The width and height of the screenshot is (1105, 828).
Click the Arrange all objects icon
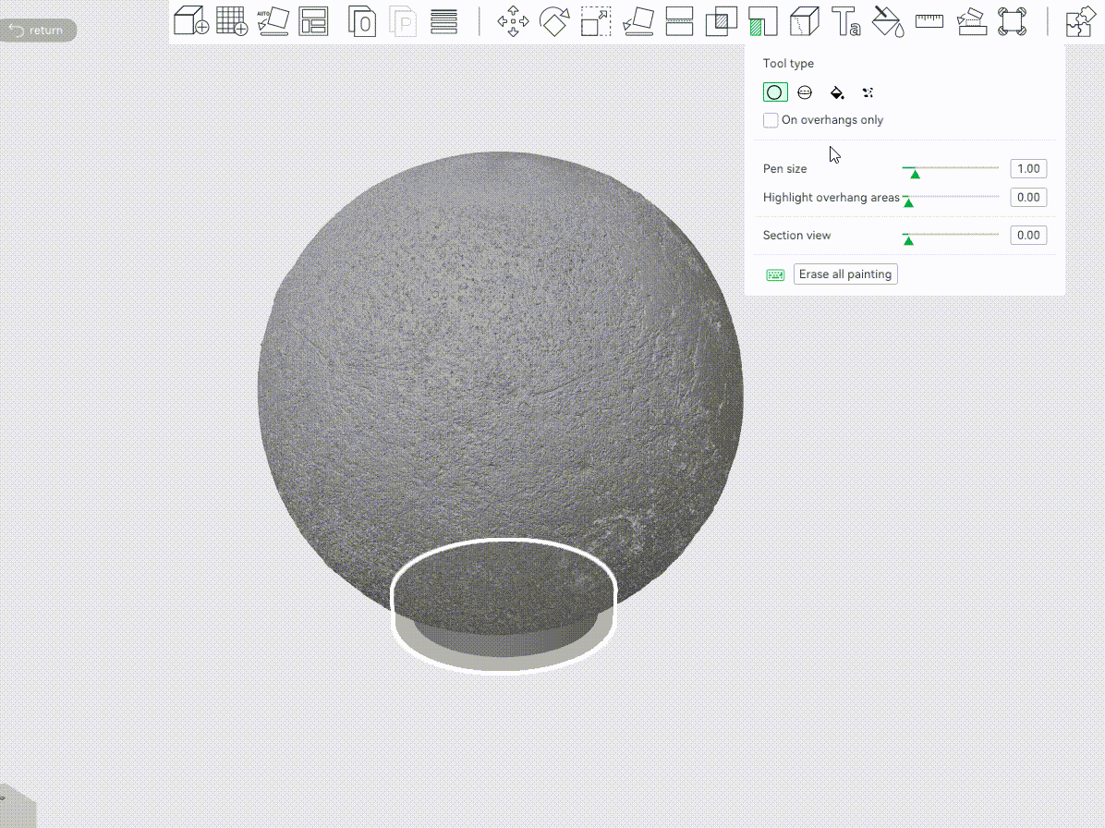tap(313, 22)
